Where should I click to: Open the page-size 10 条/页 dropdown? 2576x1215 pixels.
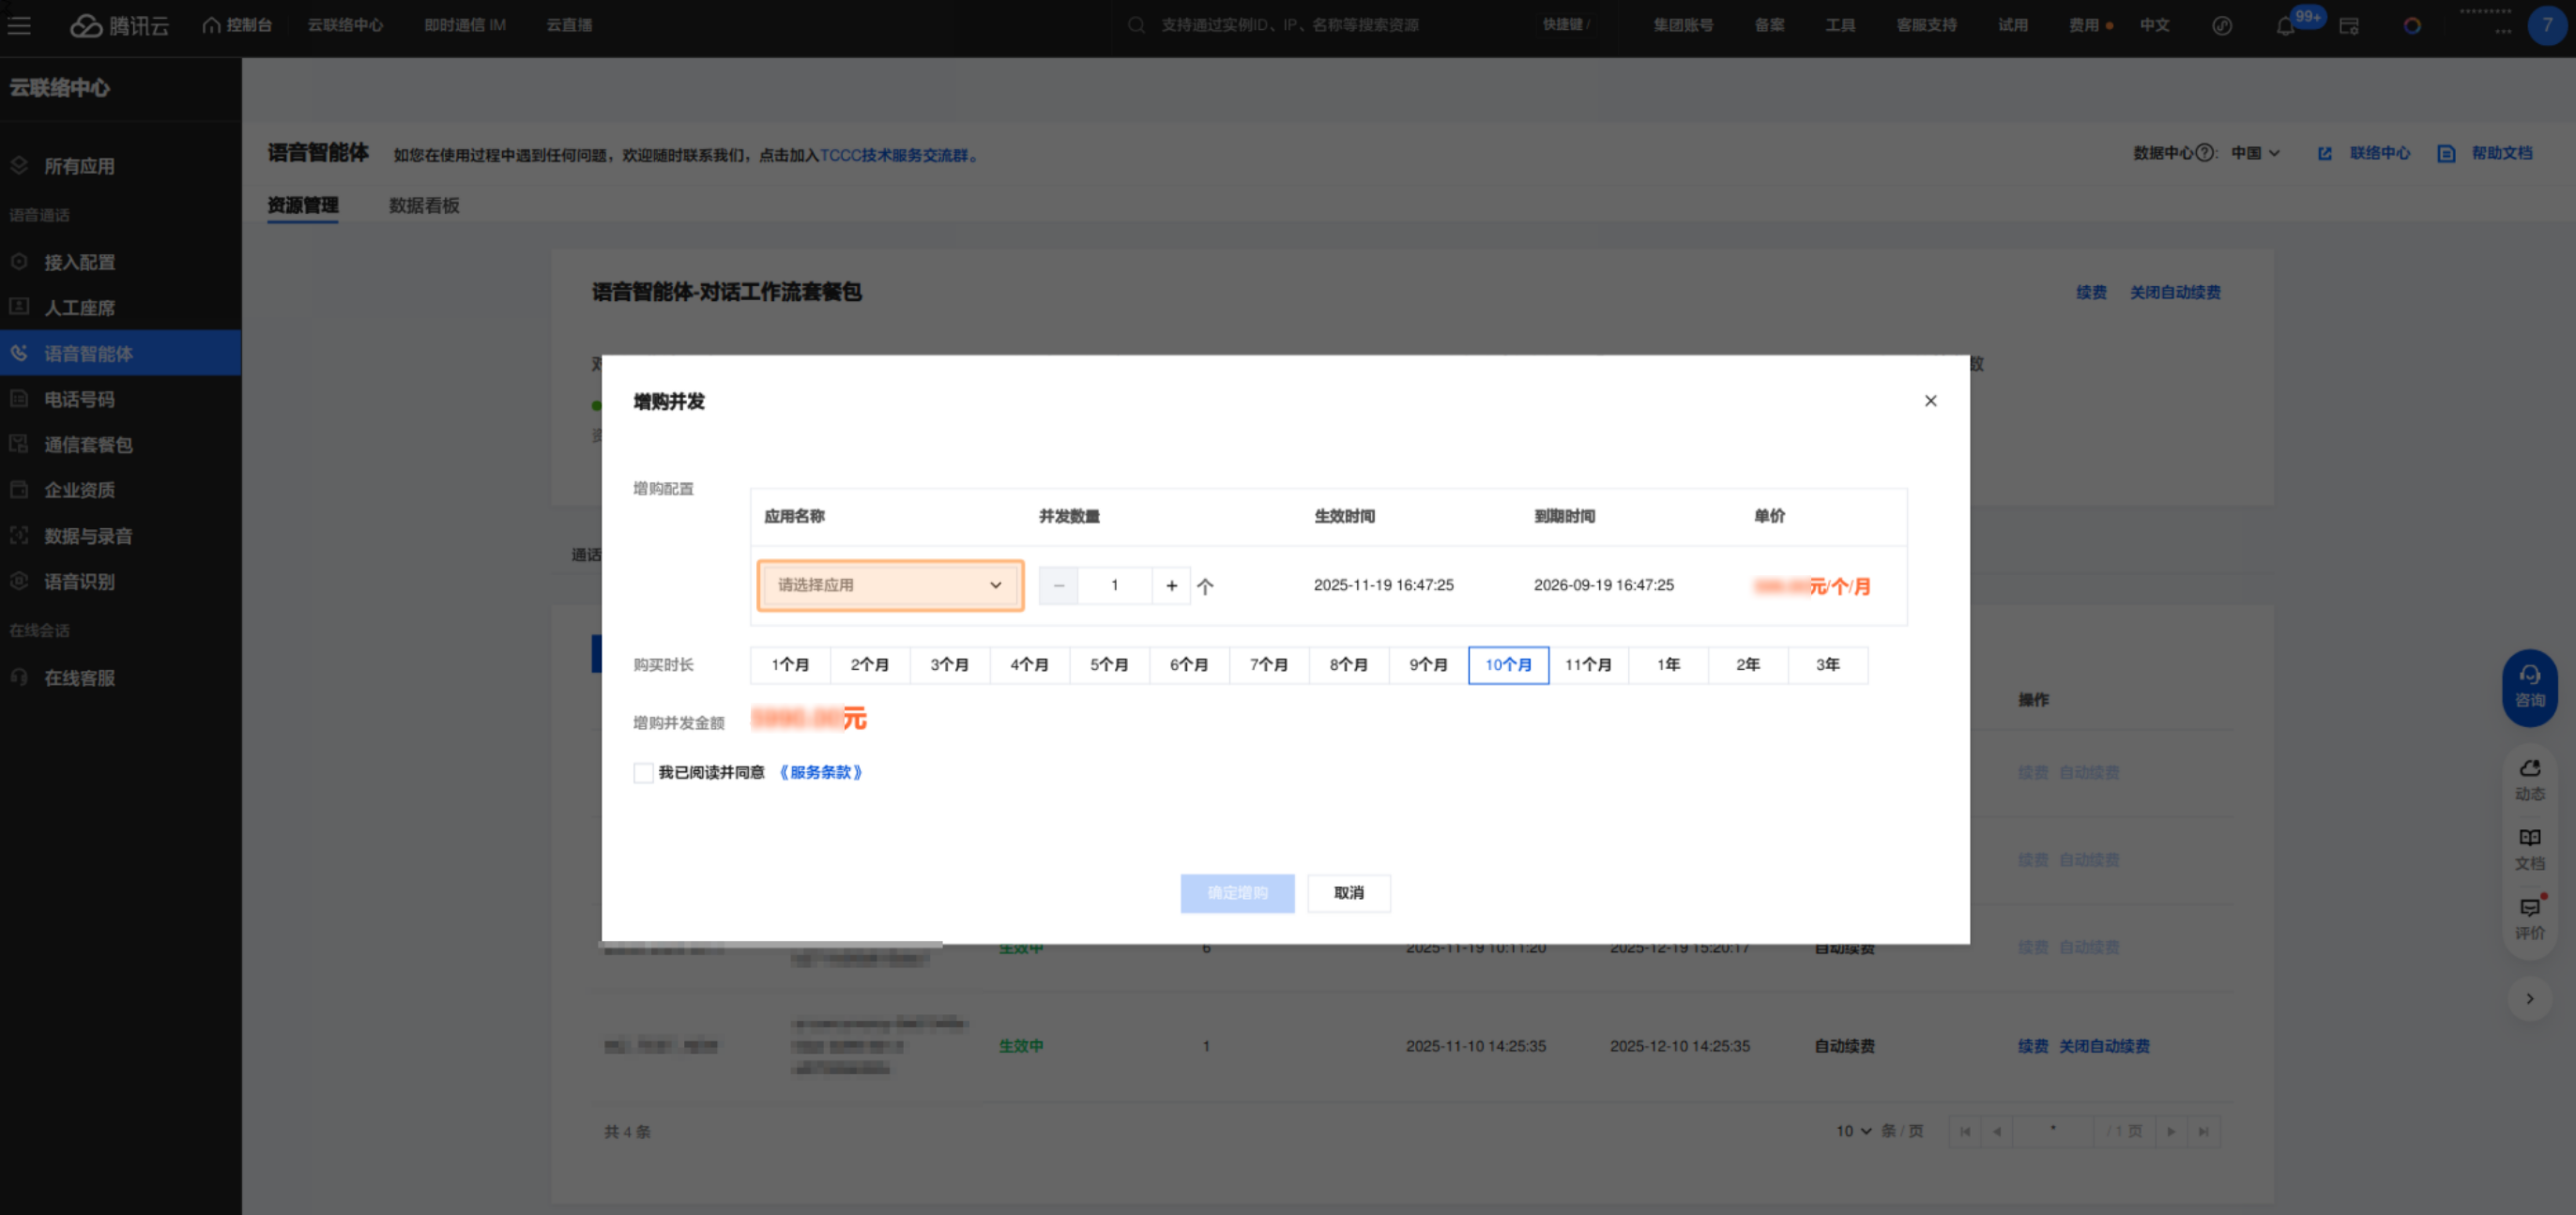pyautogui.click(x=1852, y=1130)
